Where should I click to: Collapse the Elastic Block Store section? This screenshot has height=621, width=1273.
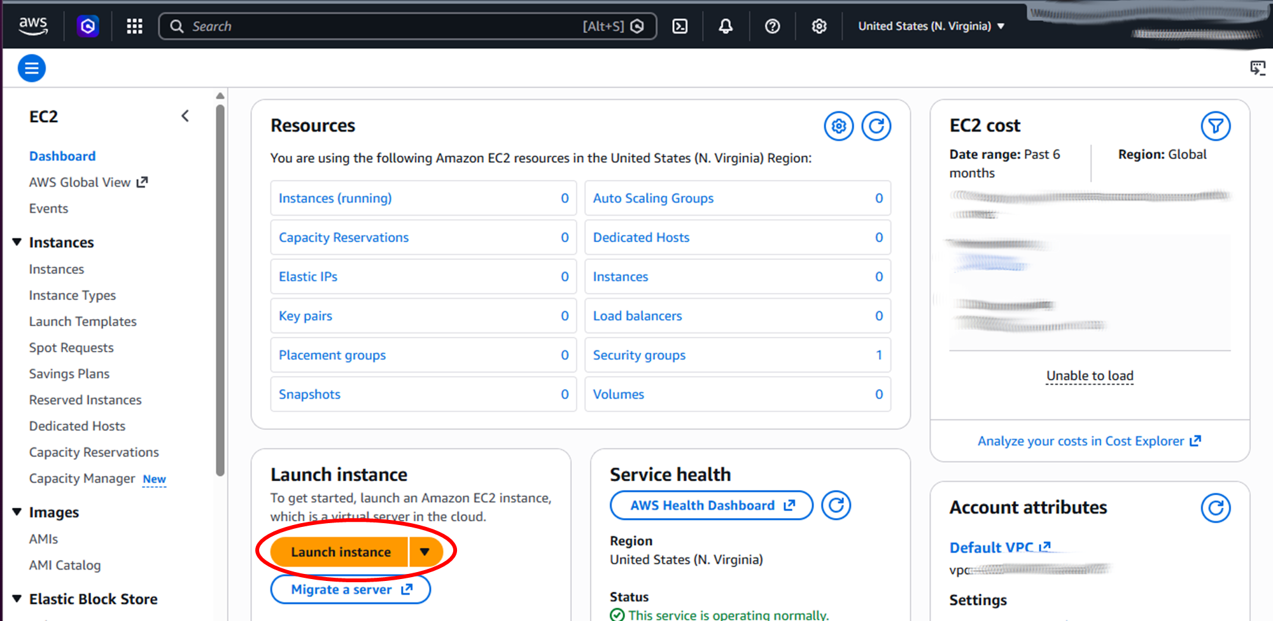point(17,599)
